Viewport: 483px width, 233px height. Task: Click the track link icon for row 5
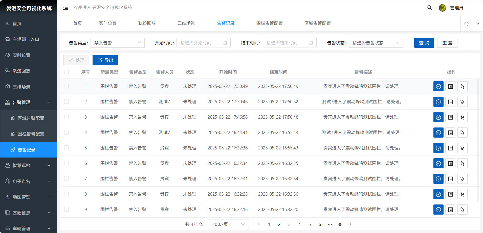coord(462,148)
